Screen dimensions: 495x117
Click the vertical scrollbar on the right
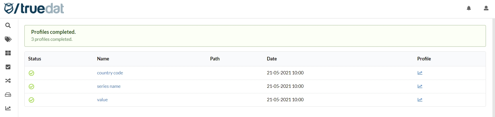point(493,67)
